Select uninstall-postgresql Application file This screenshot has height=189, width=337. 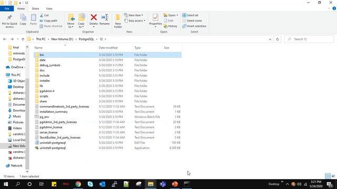[x=107, y=148]
